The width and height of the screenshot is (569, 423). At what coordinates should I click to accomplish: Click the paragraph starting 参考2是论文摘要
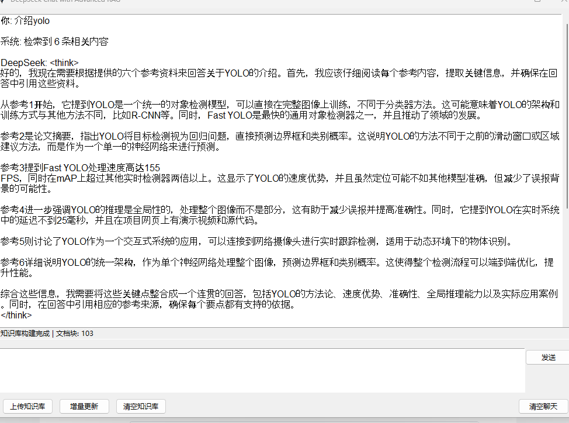(280, 141)
